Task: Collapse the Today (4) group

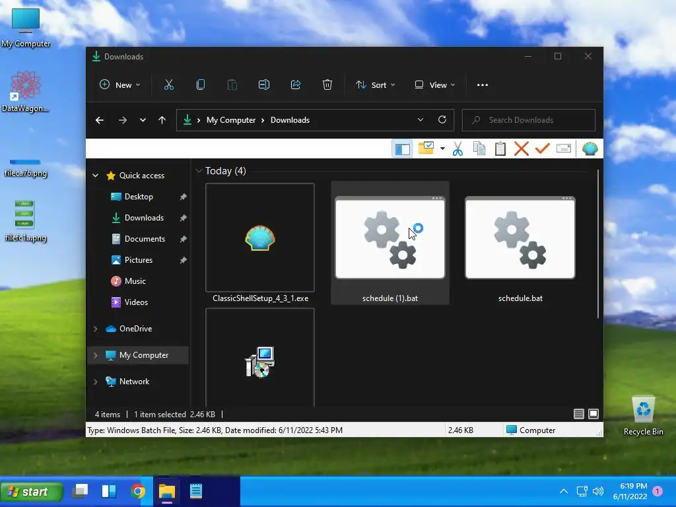Action: (x=199, y=171)
